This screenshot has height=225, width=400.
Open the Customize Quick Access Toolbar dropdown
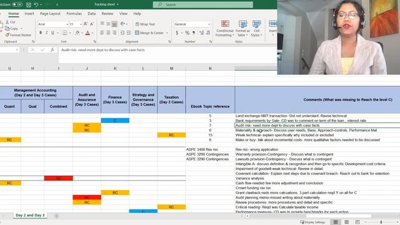pyautogui.click(x=57, y=5)
